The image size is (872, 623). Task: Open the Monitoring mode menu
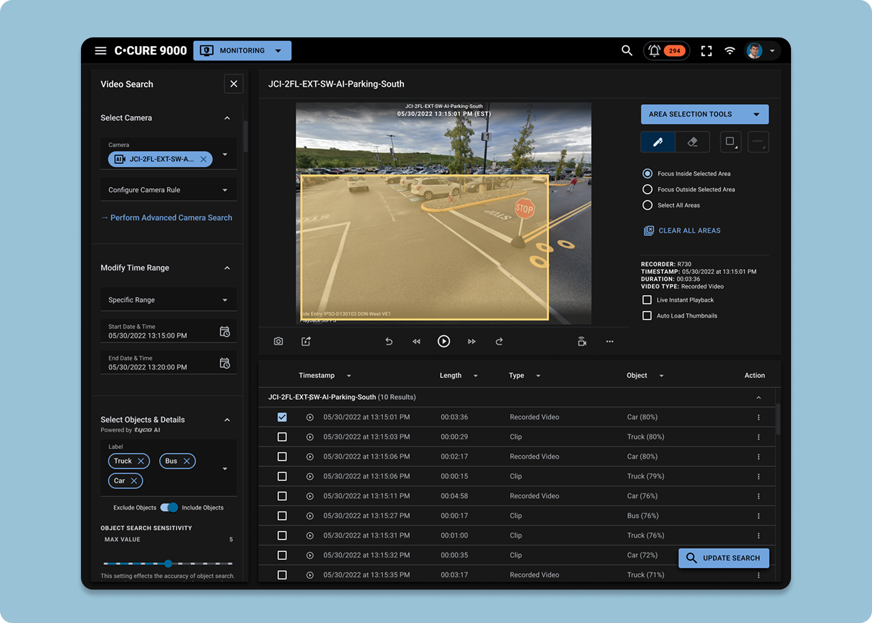(242, 50)
